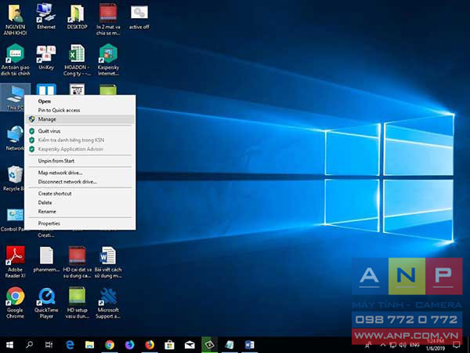Select the 'HD setup vasu dun...' file icon
Viewport: 470px width, 353px height.
77,303
